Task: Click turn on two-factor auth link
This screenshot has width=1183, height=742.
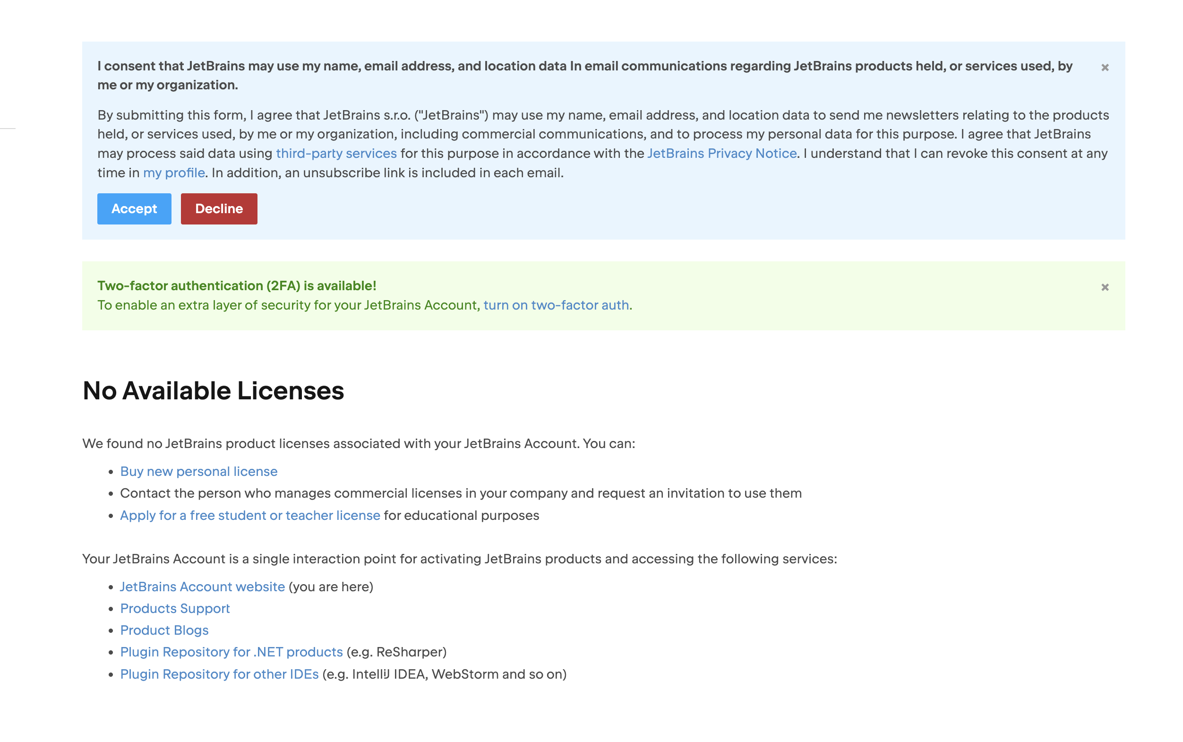Action: [x=556, y=305]
